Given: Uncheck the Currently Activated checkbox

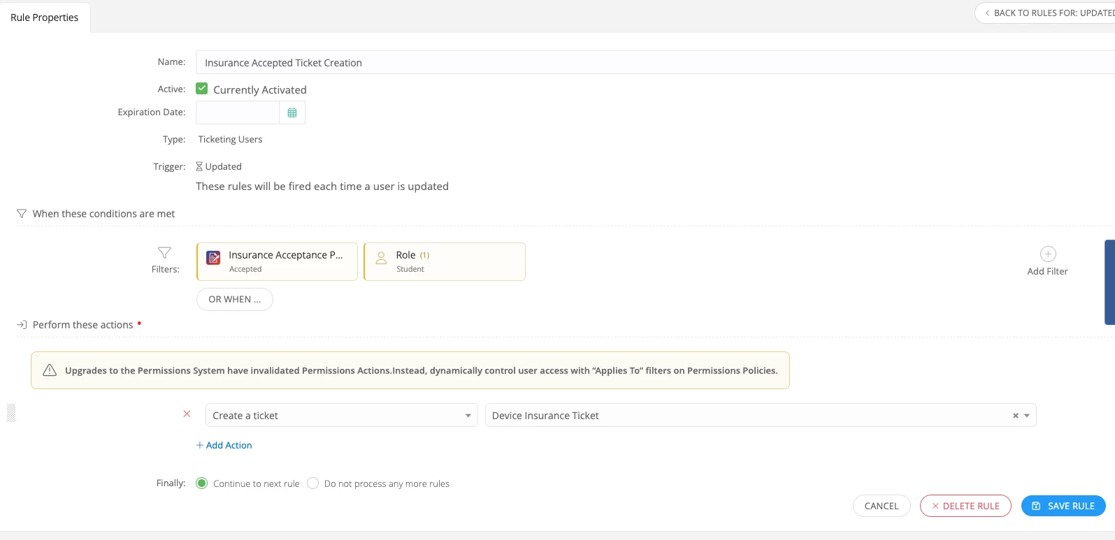Looking at the screenshot, I should [x=202, y=89].
